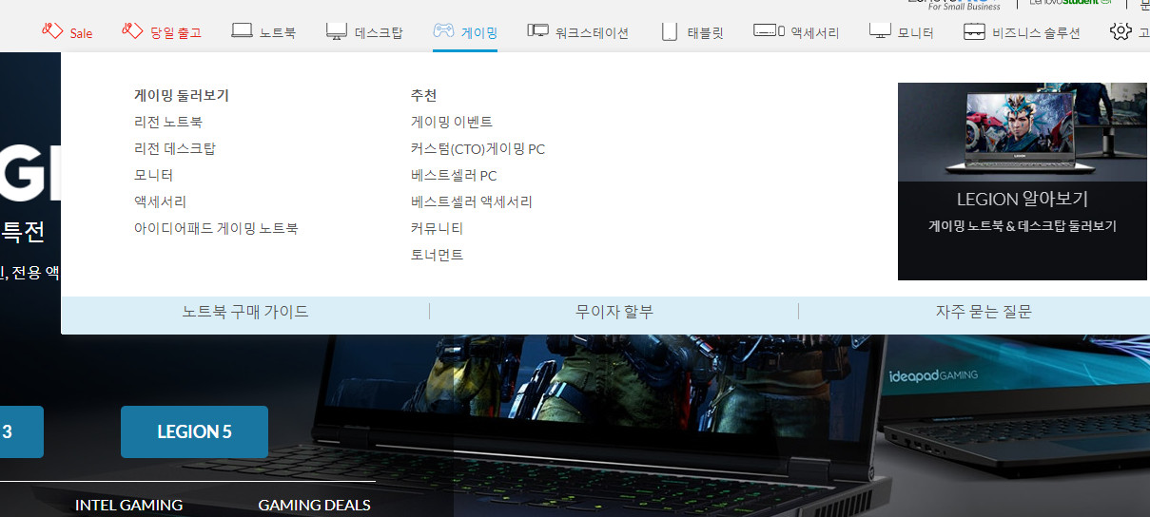
Task: Click the monitor icon beside 모니터
Action: click(880, 32)
